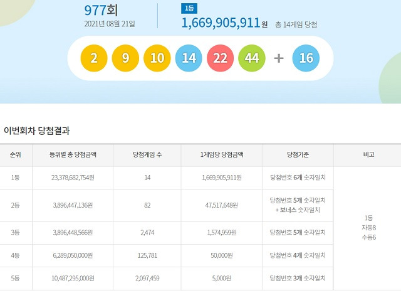
Task: Click the 수동6 note in 비고 column
Action: click(369, 237)
